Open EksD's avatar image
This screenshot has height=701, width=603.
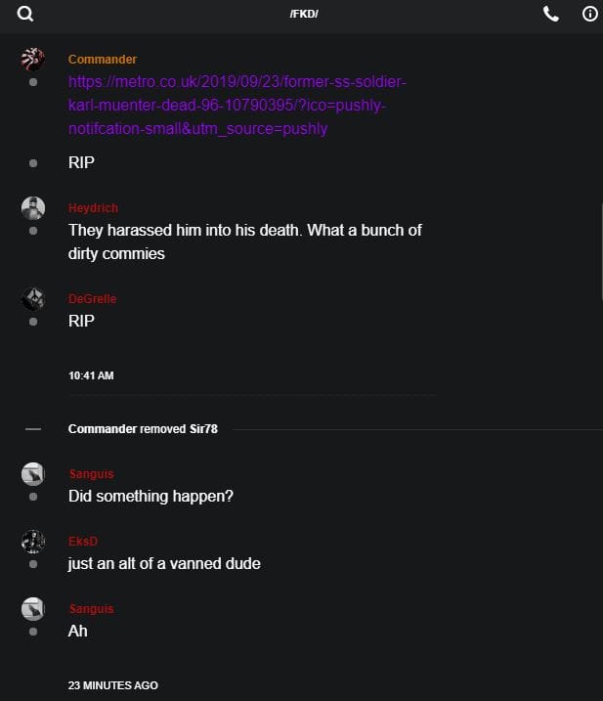(32, 542)
